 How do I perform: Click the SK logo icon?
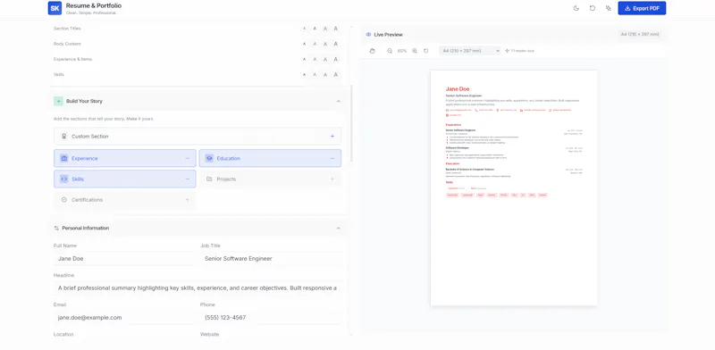[55, 8]
